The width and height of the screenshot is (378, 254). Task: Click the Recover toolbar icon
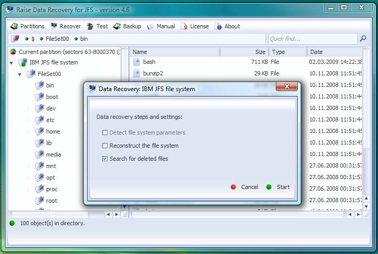(x=53, y=26)
